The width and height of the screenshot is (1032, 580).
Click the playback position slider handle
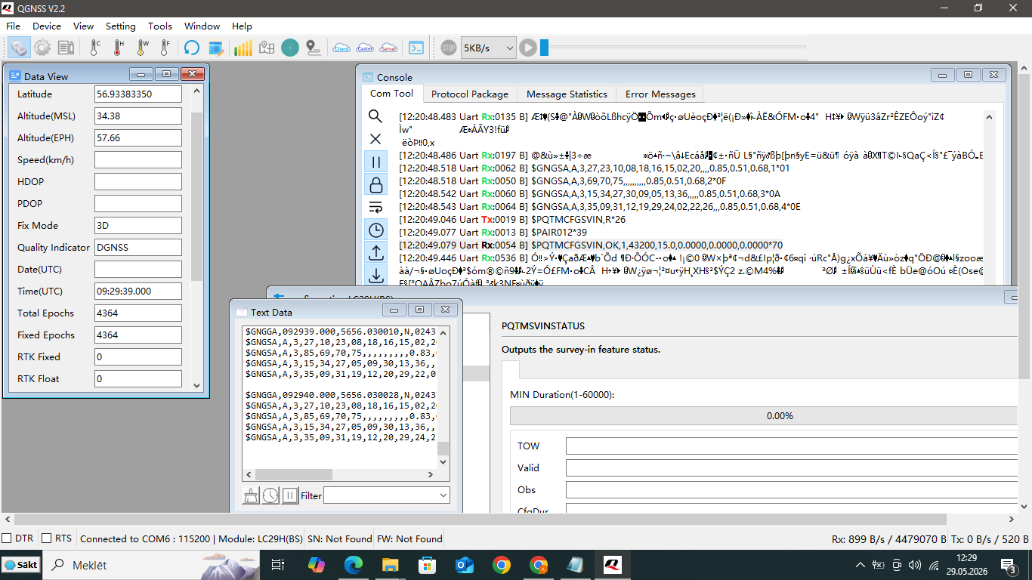click(x=544, y=48)
